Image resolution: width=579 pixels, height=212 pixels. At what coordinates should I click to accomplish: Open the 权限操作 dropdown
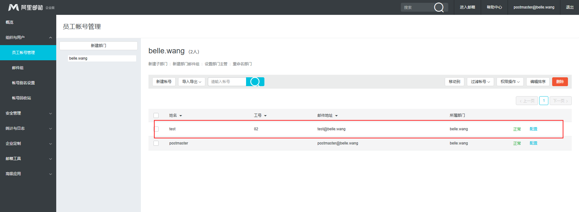[510, 82]
